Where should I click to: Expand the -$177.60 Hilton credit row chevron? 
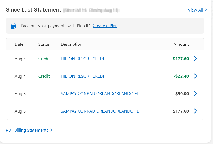pyautogui.click(x=195, y=59)
